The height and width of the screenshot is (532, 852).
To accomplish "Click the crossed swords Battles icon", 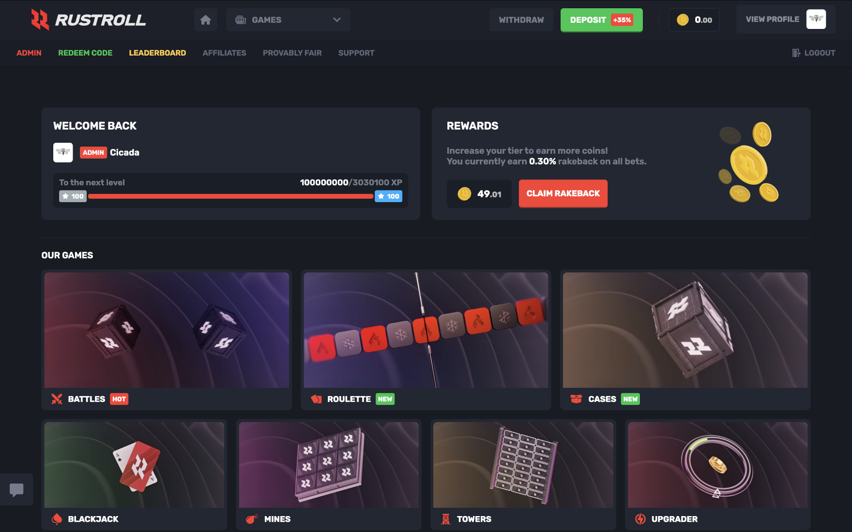I will [x=57, y=399].
